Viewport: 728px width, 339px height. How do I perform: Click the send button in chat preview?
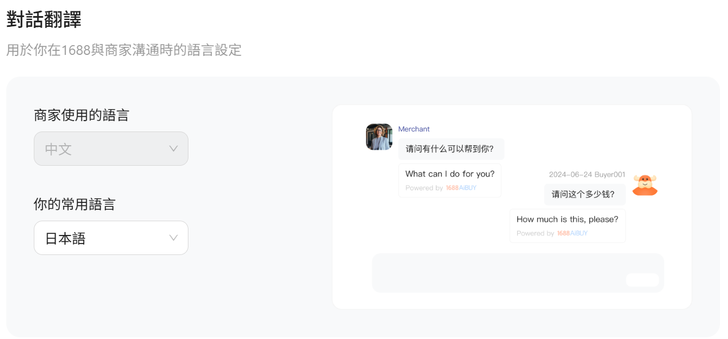642,280
